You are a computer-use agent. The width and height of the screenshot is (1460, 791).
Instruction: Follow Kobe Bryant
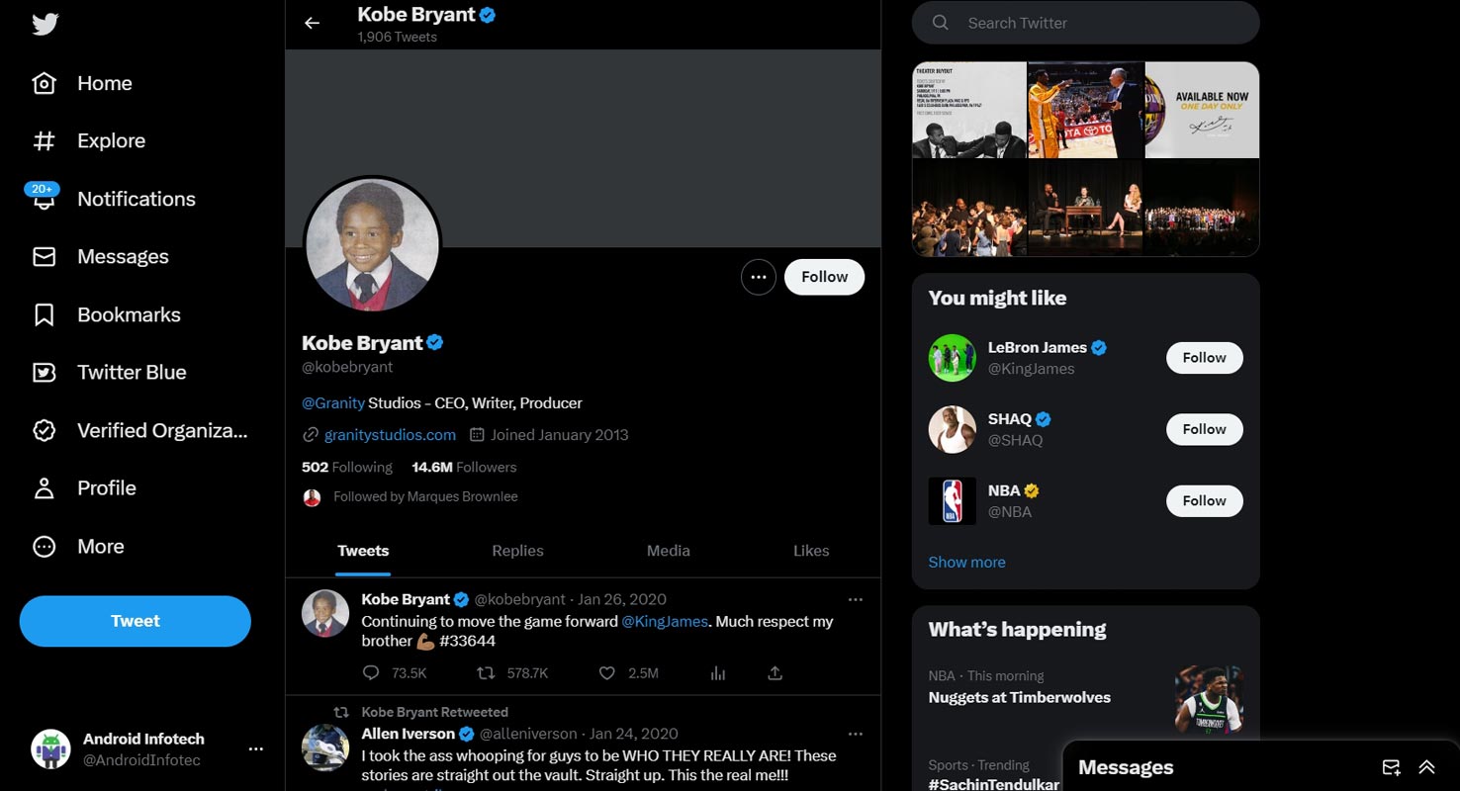(825, 277)
